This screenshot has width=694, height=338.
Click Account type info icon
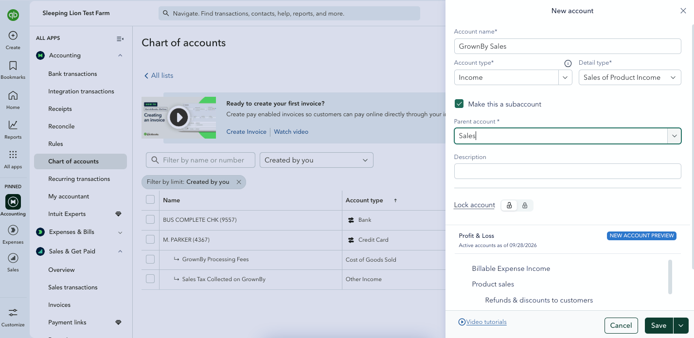[x=568, y=63]
